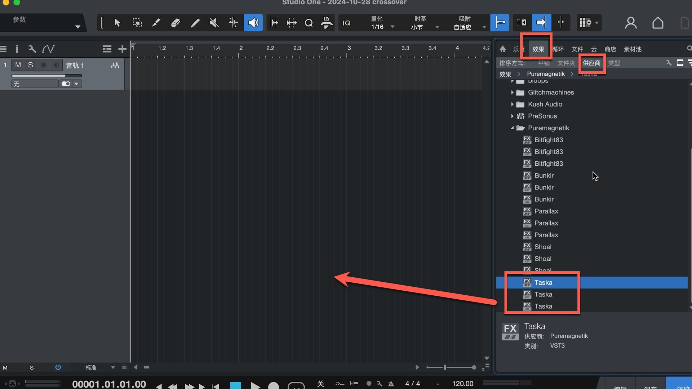The height and width of the screenshot is (389, 692).
Task: Click the Q quantize button
Action: [309, 23]
